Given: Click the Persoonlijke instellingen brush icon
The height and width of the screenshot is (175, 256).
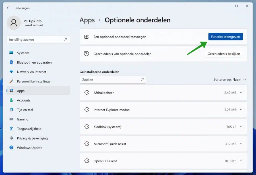Looking at the screenshot, I should 11,81.
